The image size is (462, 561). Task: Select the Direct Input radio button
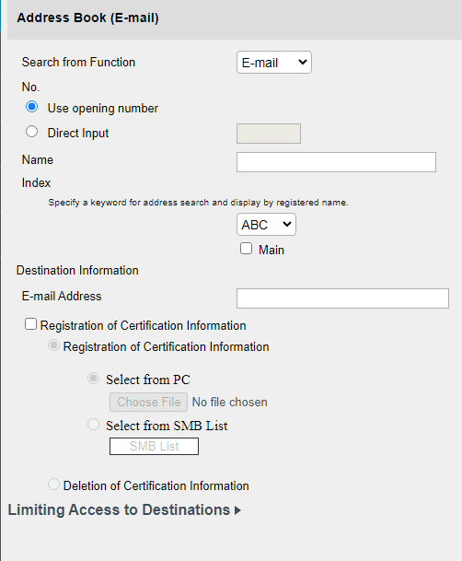[x=32, y=132]
